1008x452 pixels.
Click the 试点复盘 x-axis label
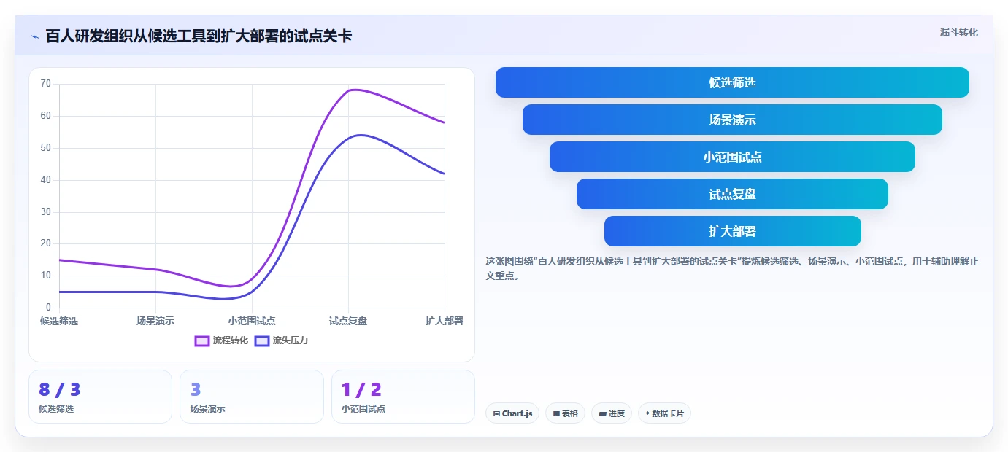pos(348,321)
